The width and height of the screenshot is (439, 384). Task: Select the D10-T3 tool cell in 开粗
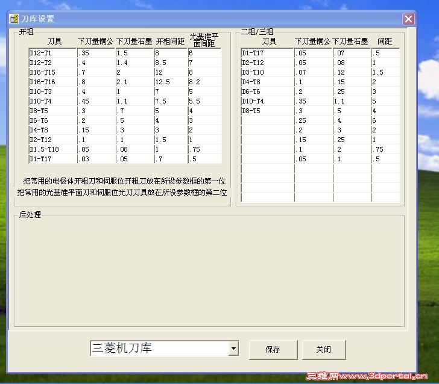click(52, 91)
